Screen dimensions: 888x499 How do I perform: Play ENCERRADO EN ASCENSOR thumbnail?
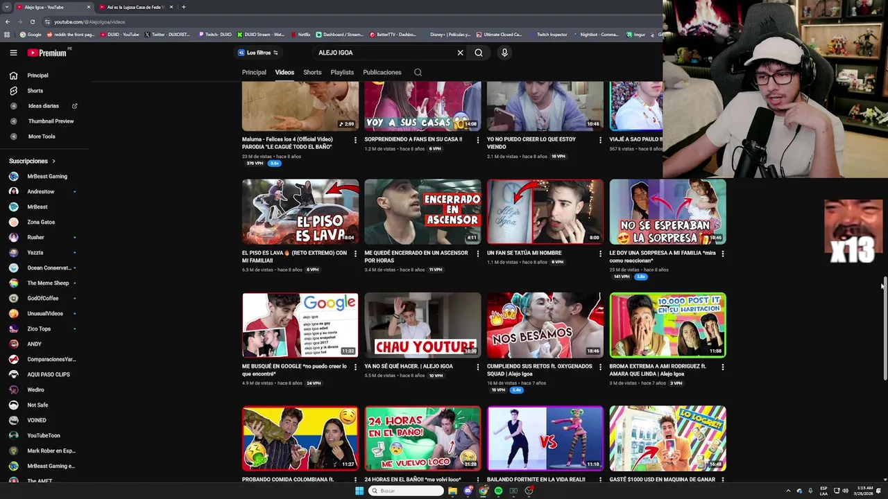click(422, 211)
